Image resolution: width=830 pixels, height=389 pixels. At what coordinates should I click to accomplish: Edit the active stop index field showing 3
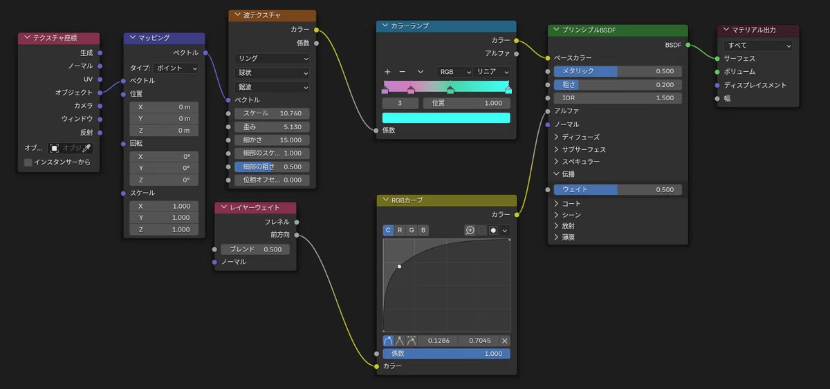click(x=400, y=103)
